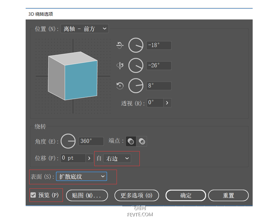The width and height of the screenshot is (278, 218).
Task: Click the revolve 角度 dial
Action: (x=68, y=141)
